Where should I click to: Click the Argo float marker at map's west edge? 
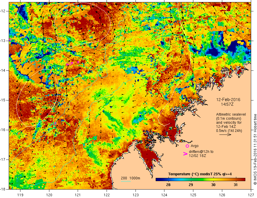(10, 39)
